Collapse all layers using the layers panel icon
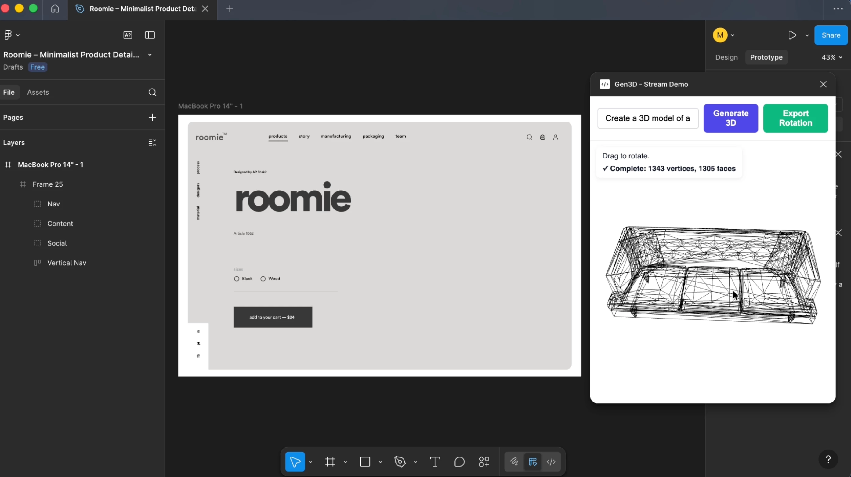 (152, 143)
